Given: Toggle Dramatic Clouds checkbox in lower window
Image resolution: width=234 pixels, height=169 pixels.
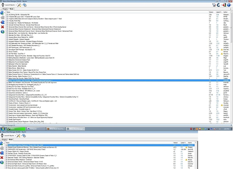Looking at the screenshot, I should pos(6,153).
